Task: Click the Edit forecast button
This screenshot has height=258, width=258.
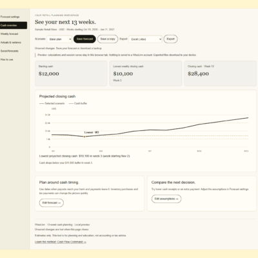Action: click(x=52, y=203)
